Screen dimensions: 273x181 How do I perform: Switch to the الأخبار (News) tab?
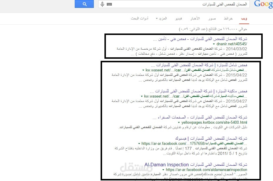pyautogui.click(x=195, y=18)
